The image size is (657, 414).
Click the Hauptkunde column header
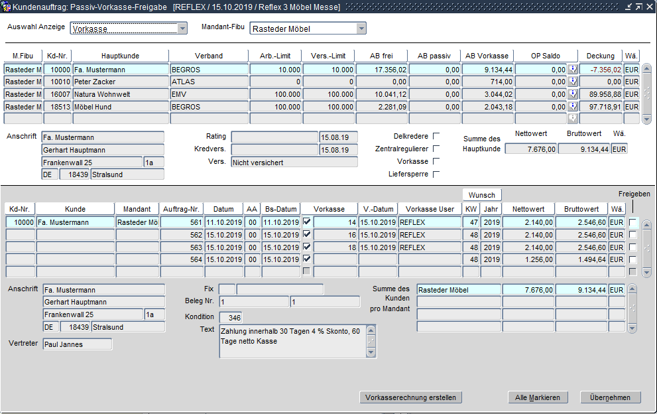[x=120, y=56]
